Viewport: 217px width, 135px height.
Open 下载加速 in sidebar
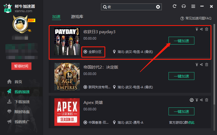pos(22,102)
